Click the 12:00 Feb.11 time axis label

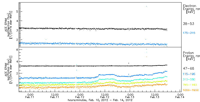[55, 96]
